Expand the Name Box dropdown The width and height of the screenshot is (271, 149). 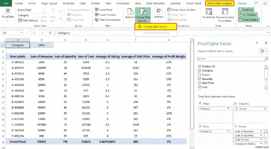coord(21,32)
